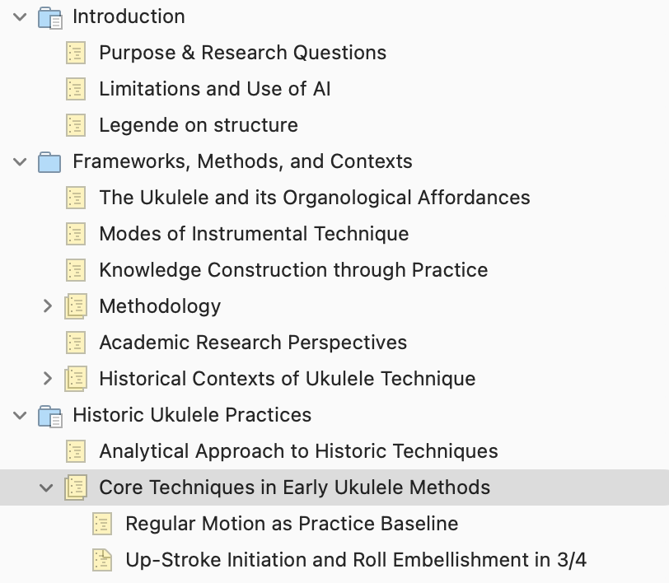Click Historical Contexts of Ukulele Technique stack icon

tap(76, 379)
